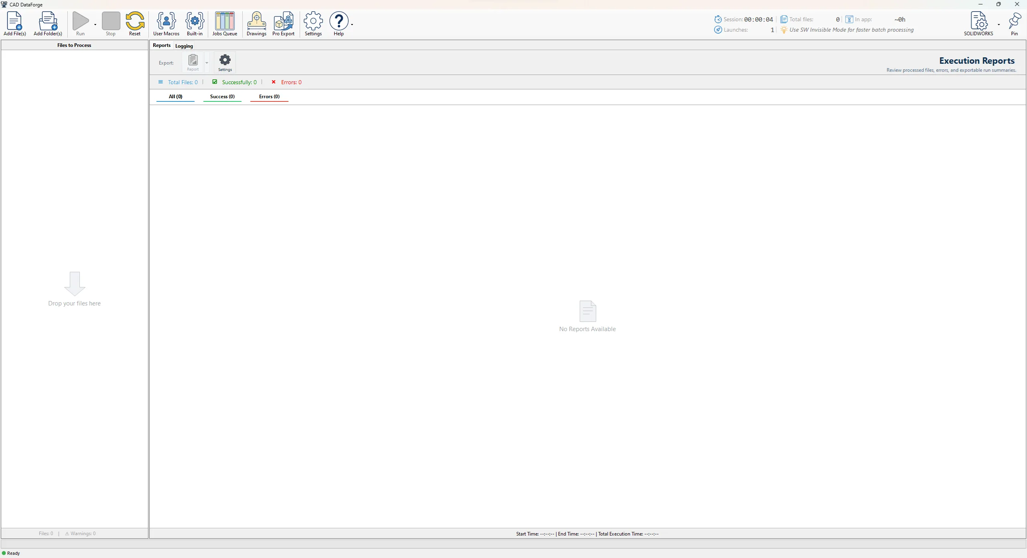Click the 'No Reports Available' placeholder
The image size is (1027, 558).
[587, 317]
